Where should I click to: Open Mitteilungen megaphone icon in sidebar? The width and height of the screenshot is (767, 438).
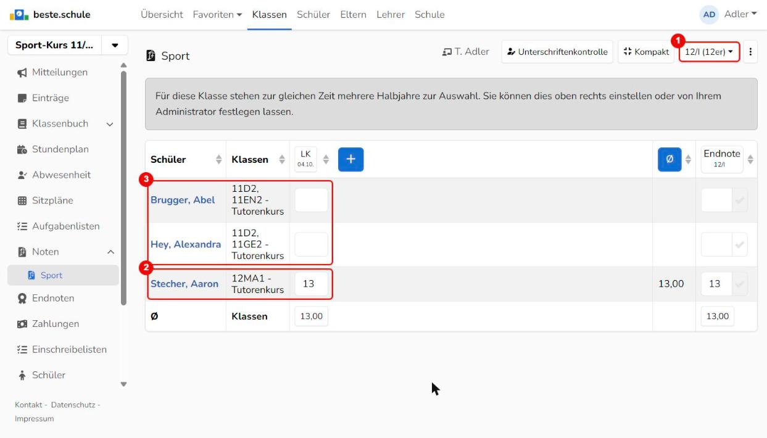click(x=22, y=73)
